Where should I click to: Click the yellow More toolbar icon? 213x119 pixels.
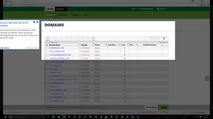(x=93, y=39)
